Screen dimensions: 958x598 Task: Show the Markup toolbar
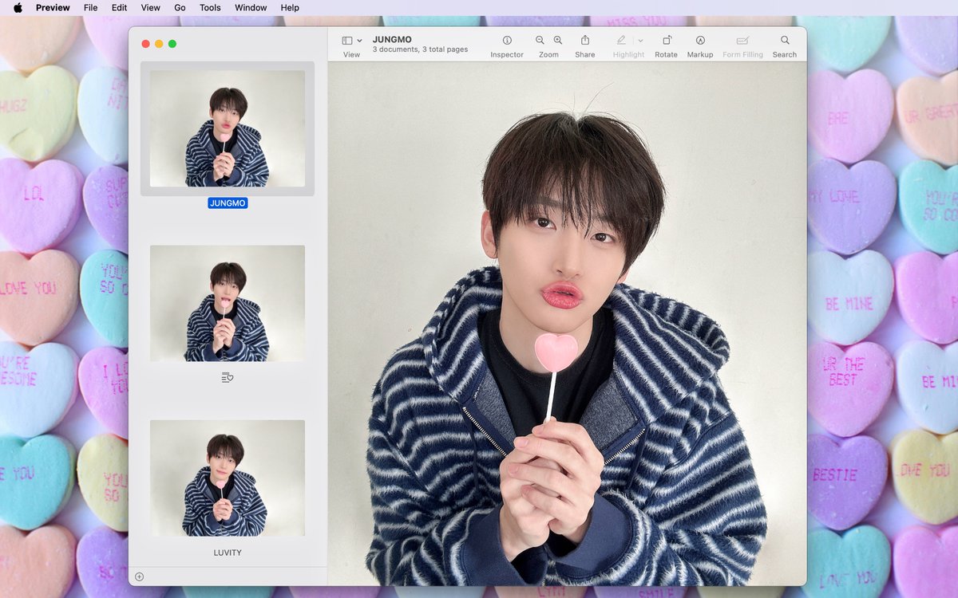coord(700,40)
